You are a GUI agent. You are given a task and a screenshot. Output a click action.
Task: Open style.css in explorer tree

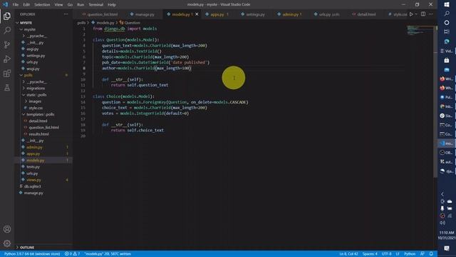(36, 108)
